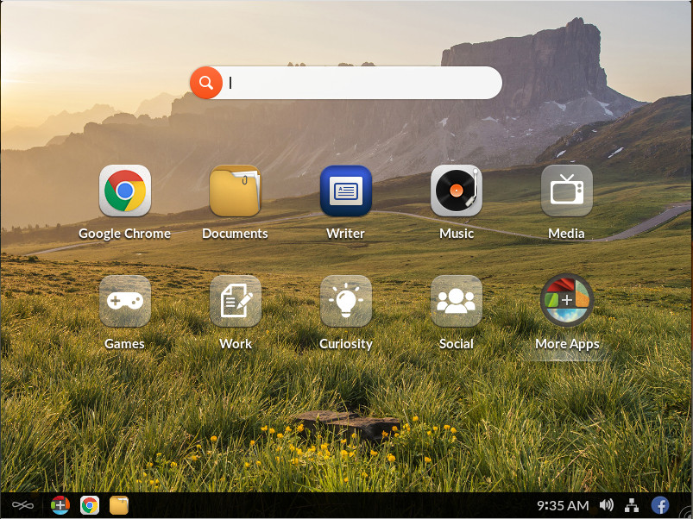Open the network status menu
Screen dimensions: 693x519
pyautogui.click(x=632, y=505)
